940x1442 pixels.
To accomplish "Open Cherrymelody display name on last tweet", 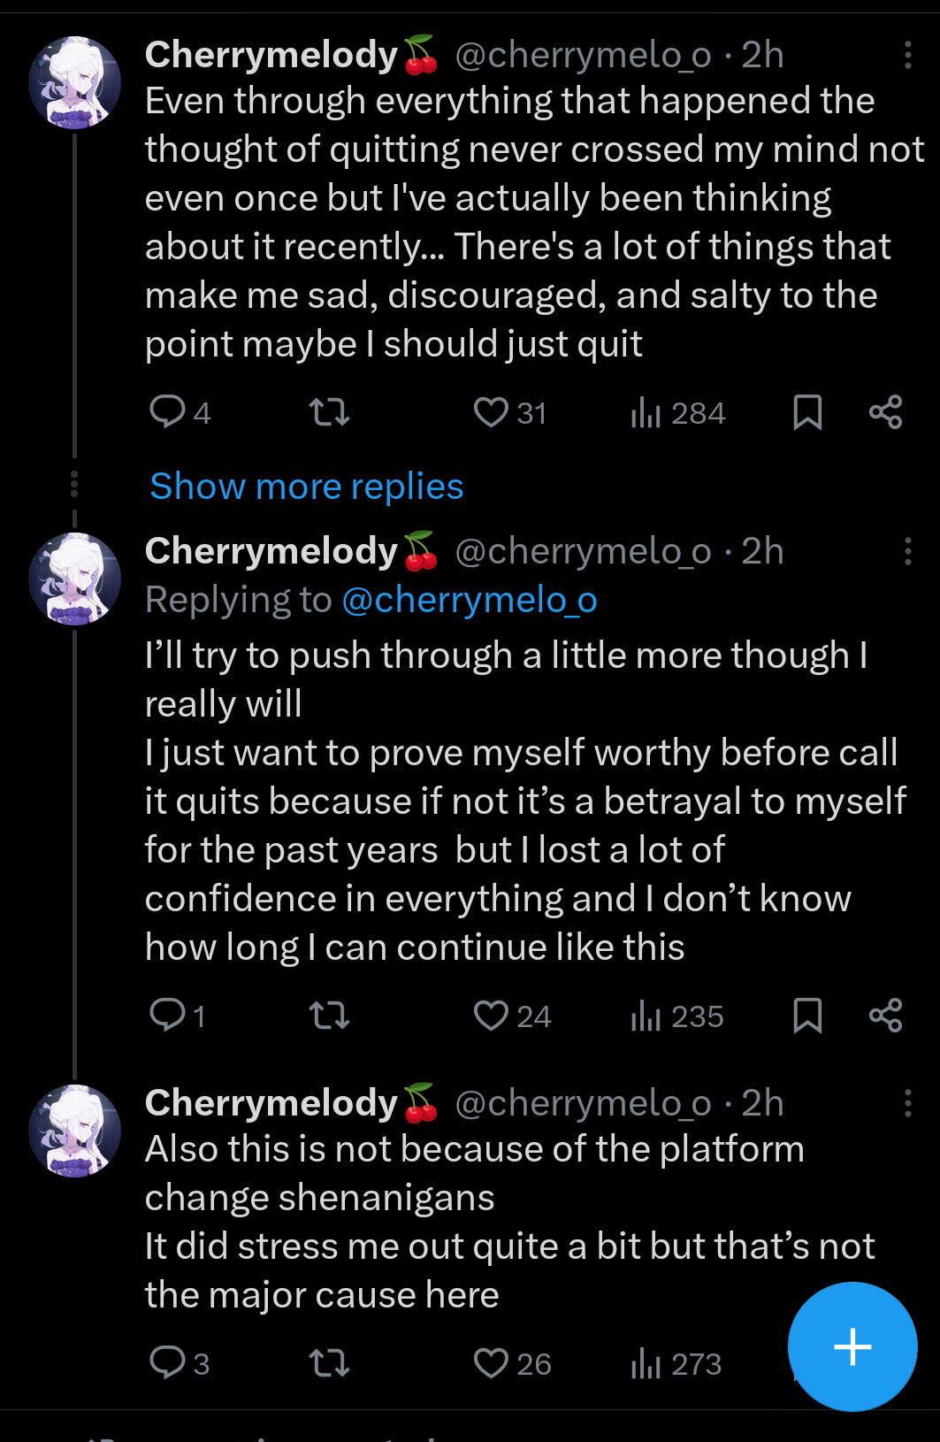I will (x=271, y=1103).
